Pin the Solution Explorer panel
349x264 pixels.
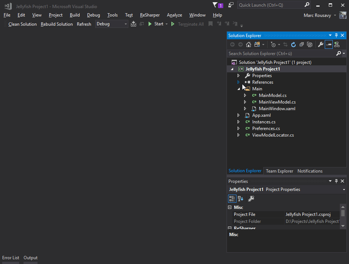tap(336, 35)
